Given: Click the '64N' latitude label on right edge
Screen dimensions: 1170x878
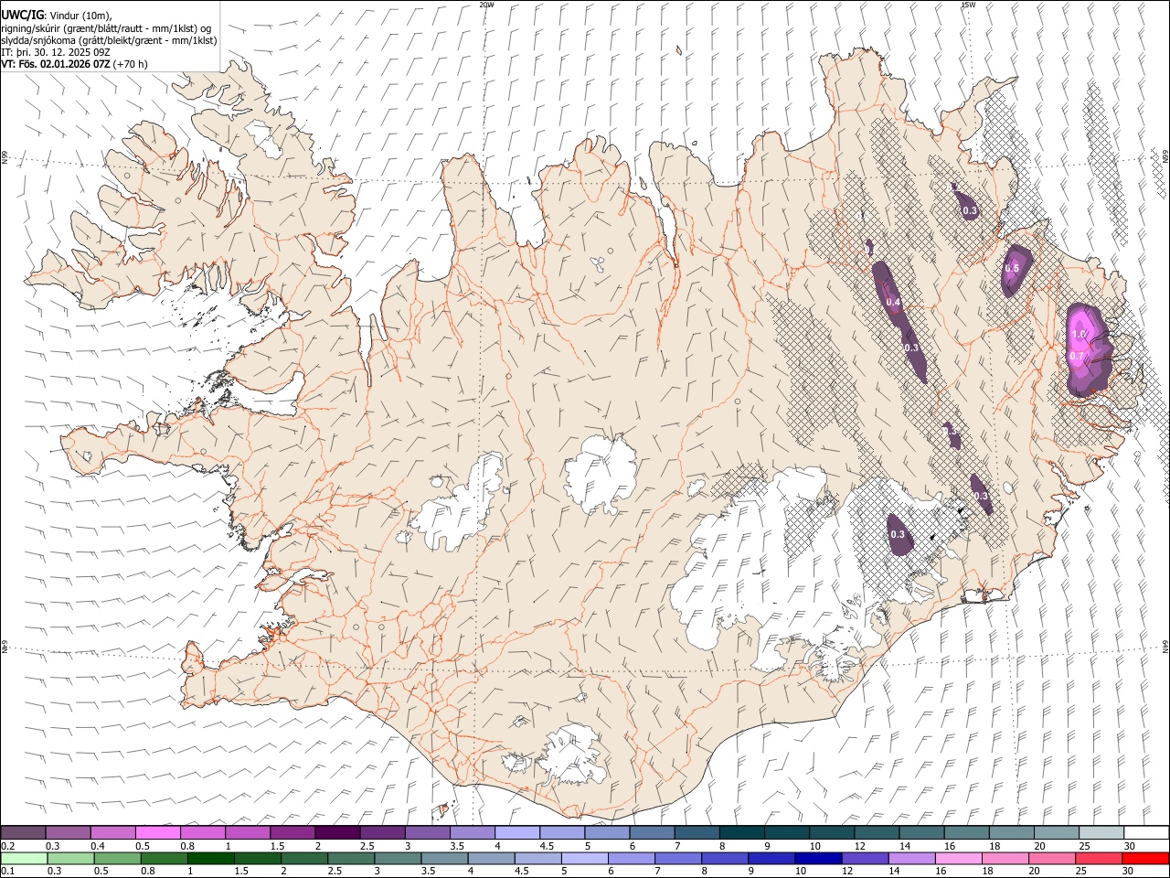Looking at the screenshot, I should (x=1165, y=646).
